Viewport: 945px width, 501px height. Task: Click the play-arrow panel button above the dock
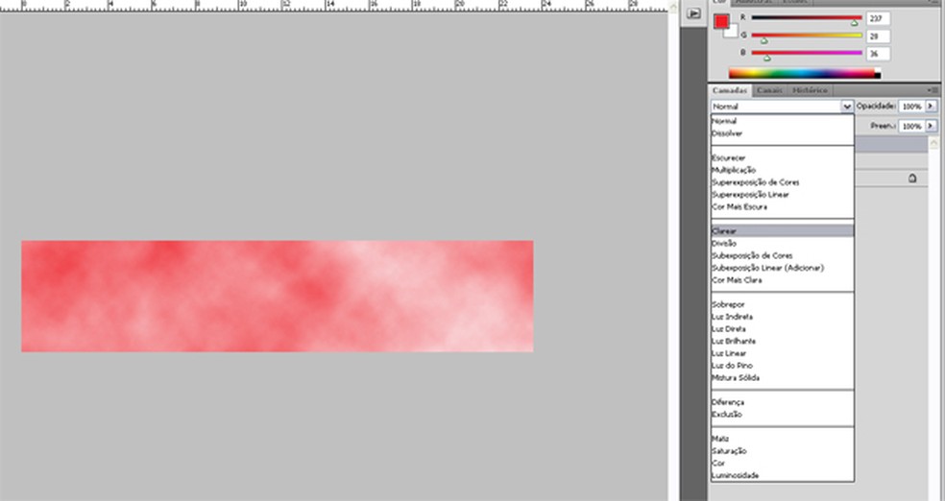point(693,13)
